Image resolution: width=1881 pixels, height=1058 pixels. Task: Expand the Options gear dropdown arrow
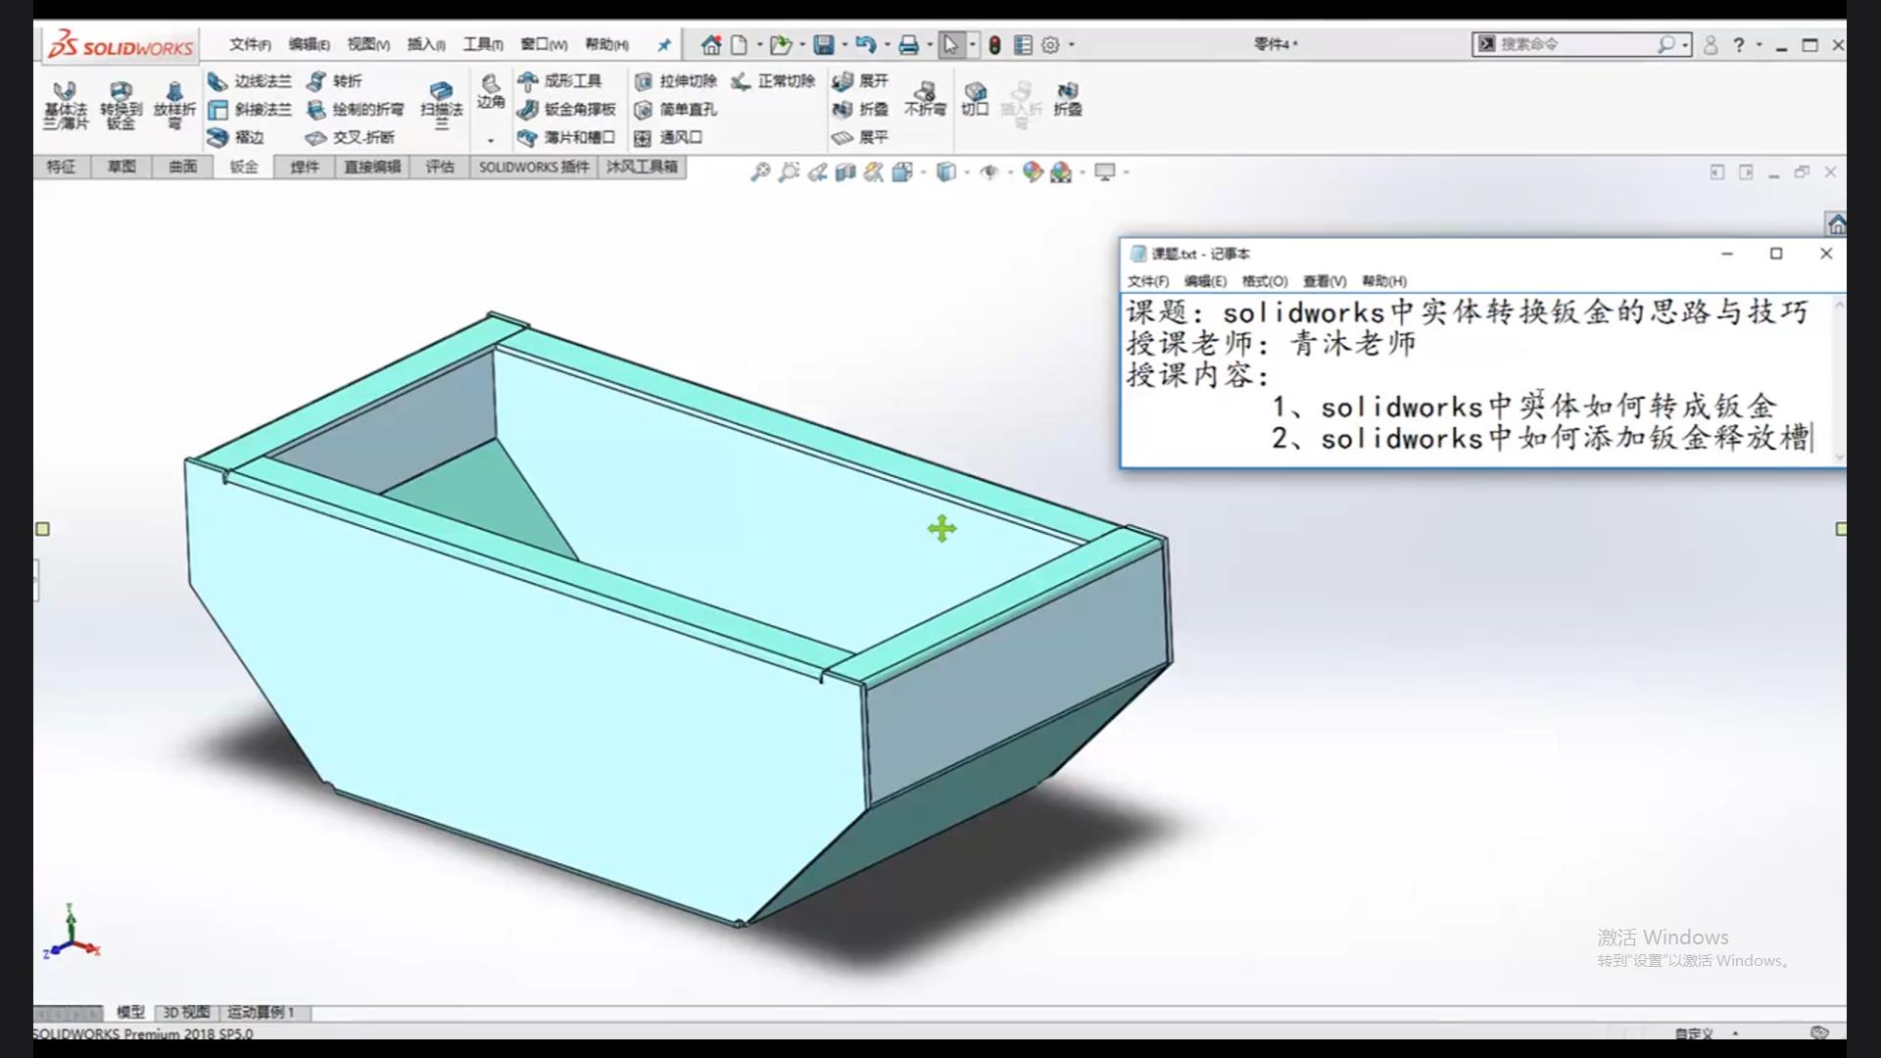(1072, 45)
